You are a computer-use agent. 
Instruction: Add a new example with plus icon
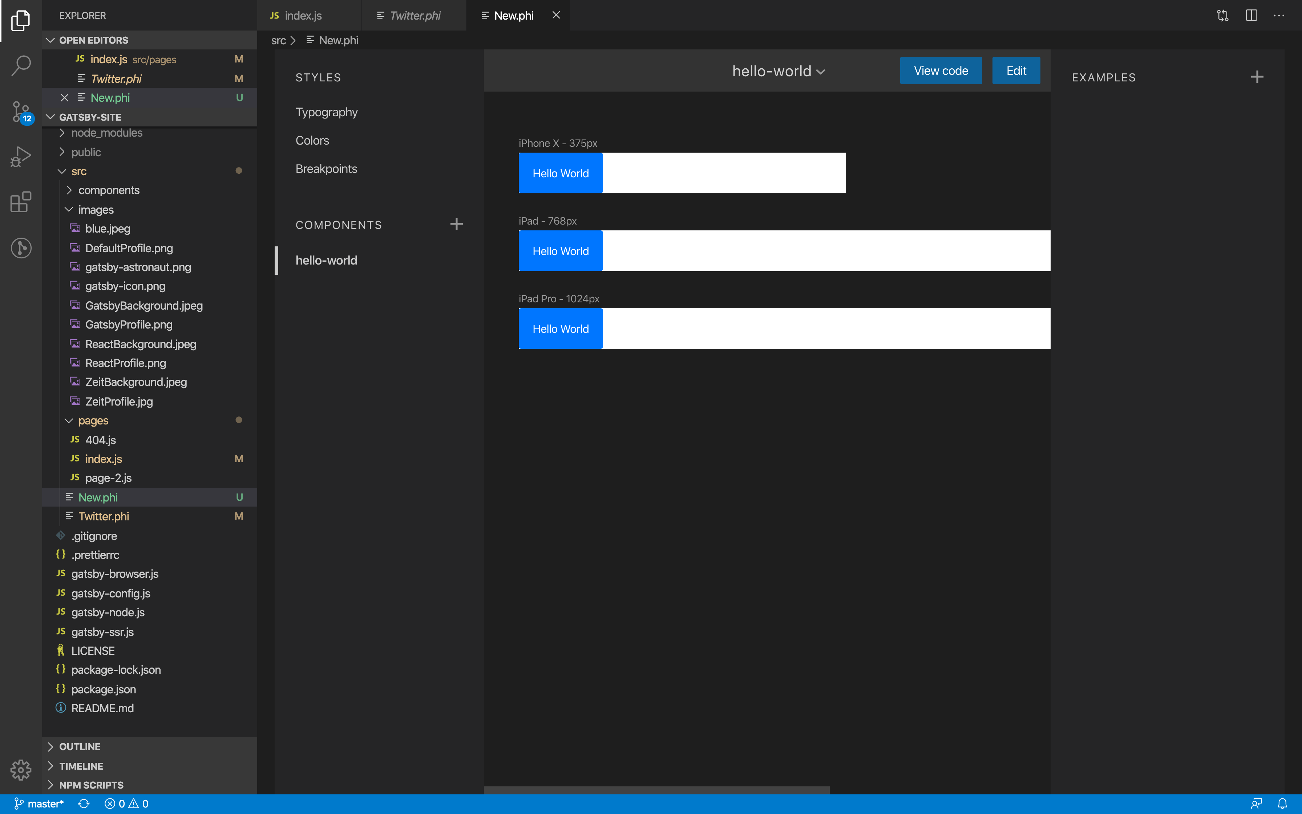[x=1257, y=77]
